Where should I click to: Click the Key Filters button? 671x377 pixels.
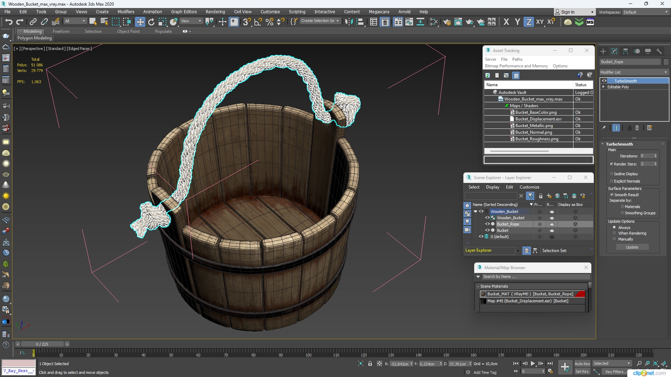pyautogui.click(x=616, y=372)
